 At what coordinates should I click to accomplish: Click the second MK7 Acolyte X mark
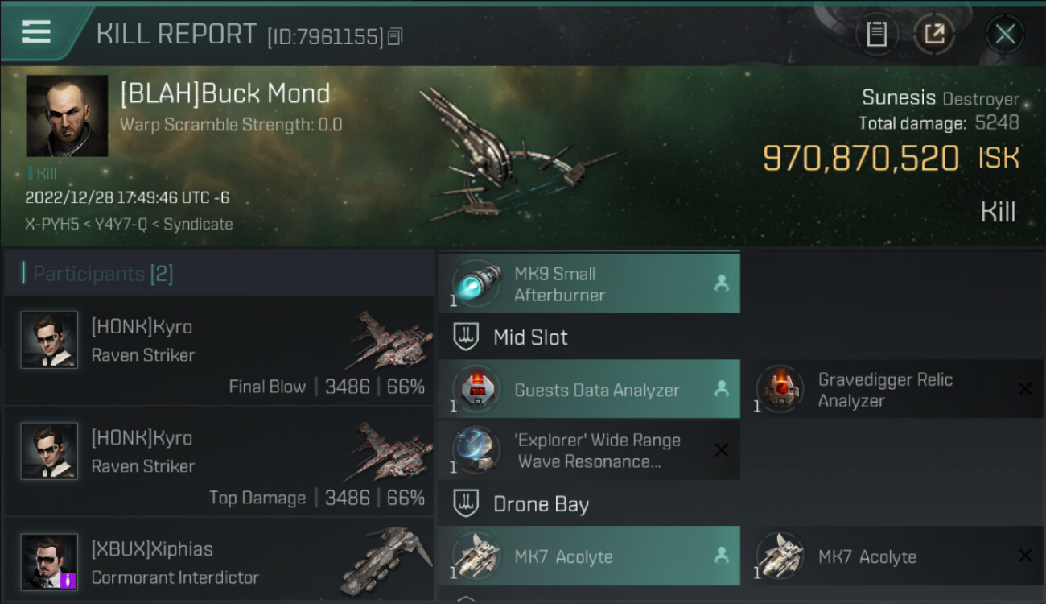pos(1025,556)
